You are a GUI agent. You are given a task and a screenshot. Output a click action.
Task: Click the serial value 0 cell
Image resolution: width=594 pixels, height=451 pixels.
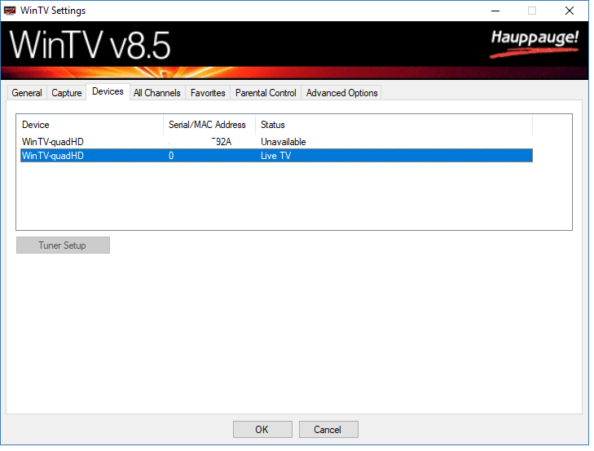[x=171, y=156]
